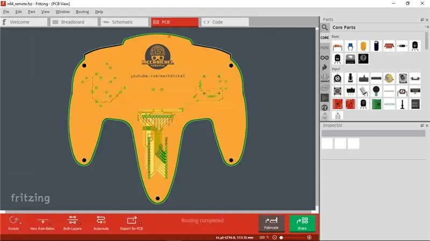Screen dimensions: 430x241
Task: Pick the joystick lever part in Input
Action: (x=350, y=78)
